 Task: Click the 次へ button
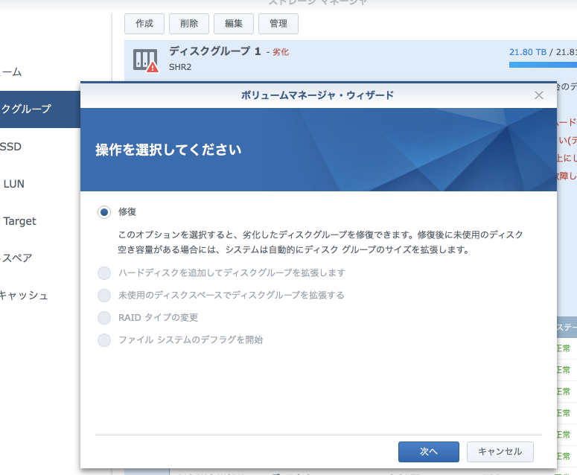click(x=428, y=451)
